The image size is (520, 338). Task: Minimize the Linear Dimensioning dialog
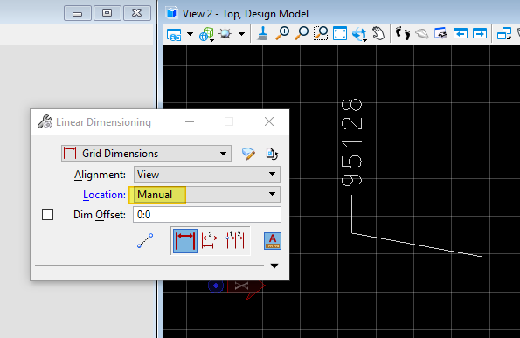tap(190, 121)
